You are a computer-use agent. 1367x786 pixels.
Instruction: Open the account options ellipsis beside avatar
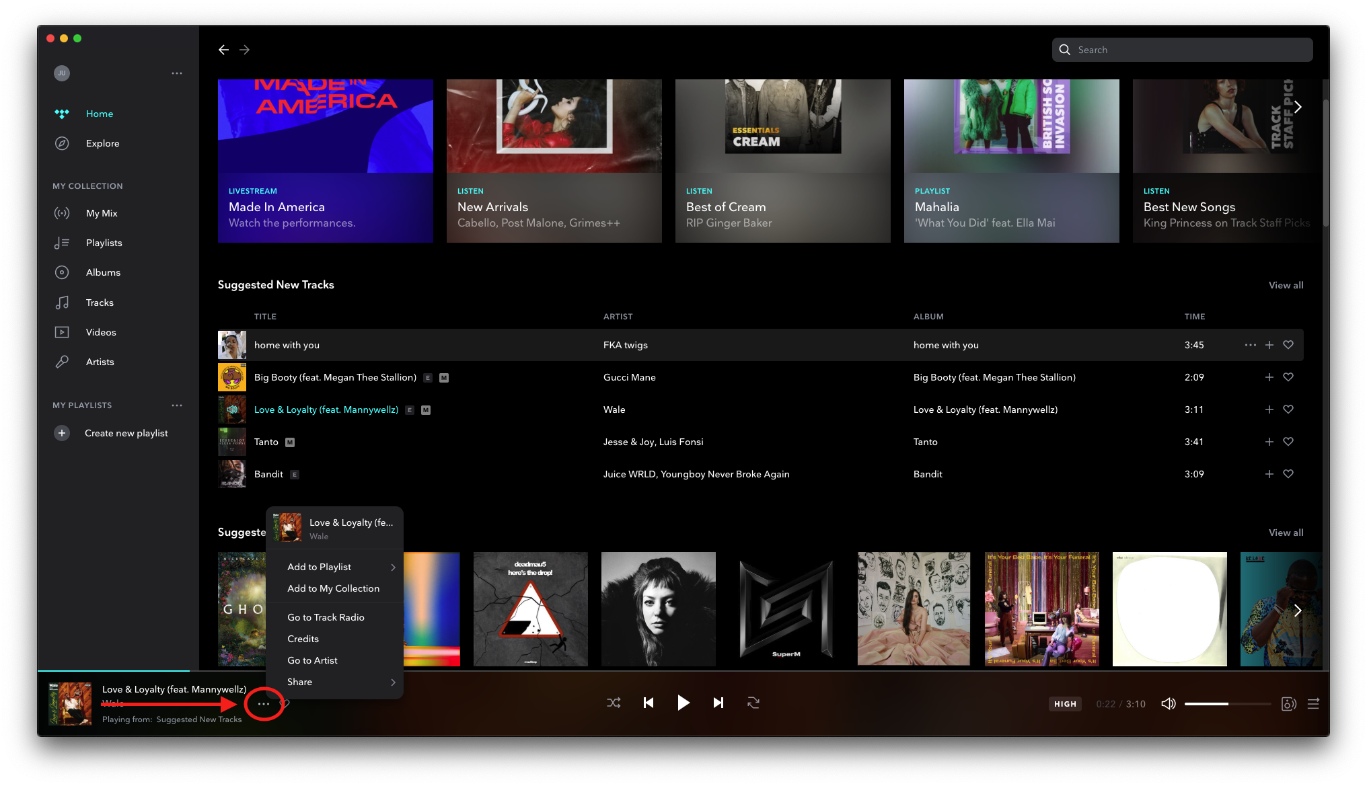[x=177, y=73]
